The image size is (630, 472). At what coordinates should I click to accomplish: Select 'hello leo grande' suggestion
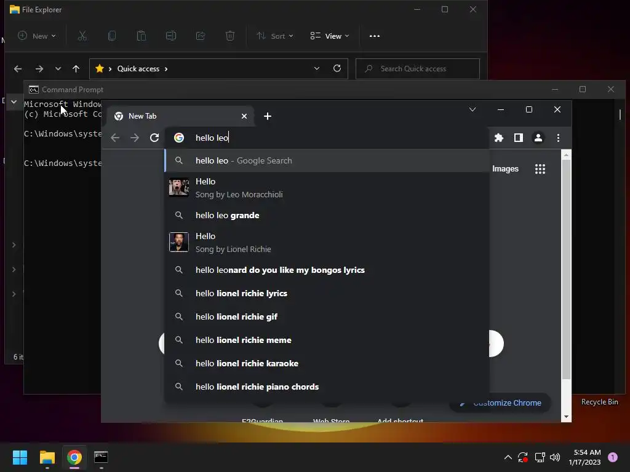tap(327, 216)
